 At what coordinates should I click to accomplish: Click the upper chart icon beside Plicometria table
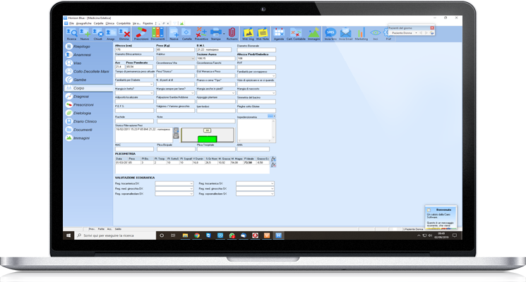tap(273, 159)
